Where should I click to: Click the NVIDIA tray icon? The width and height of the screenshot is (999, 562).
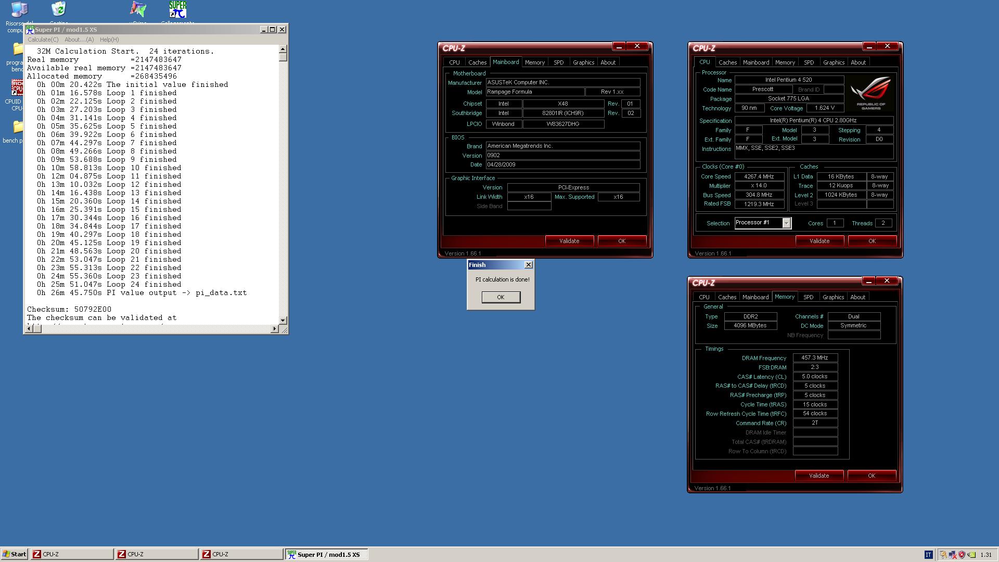(971, 555)
